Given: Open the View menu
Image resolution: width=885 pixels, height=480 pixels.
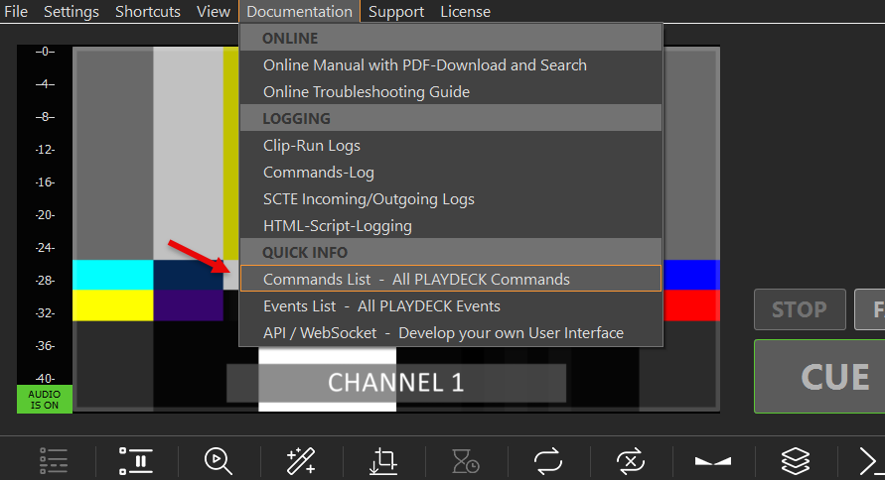Looking at the screenshot, I should [214, 11].
